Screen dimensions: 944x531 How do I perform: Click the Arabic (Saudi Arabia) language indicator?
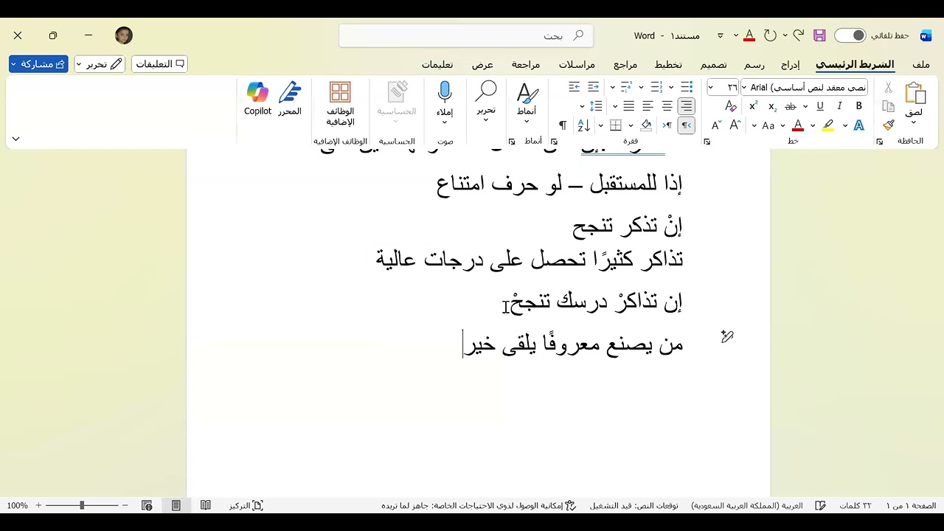[746, 505]
